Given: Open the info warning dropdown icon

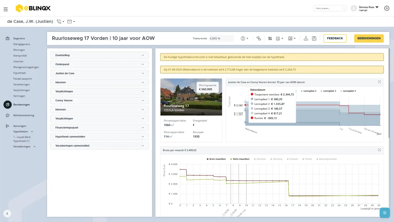Looking at the screenshot, I should 243,38.
